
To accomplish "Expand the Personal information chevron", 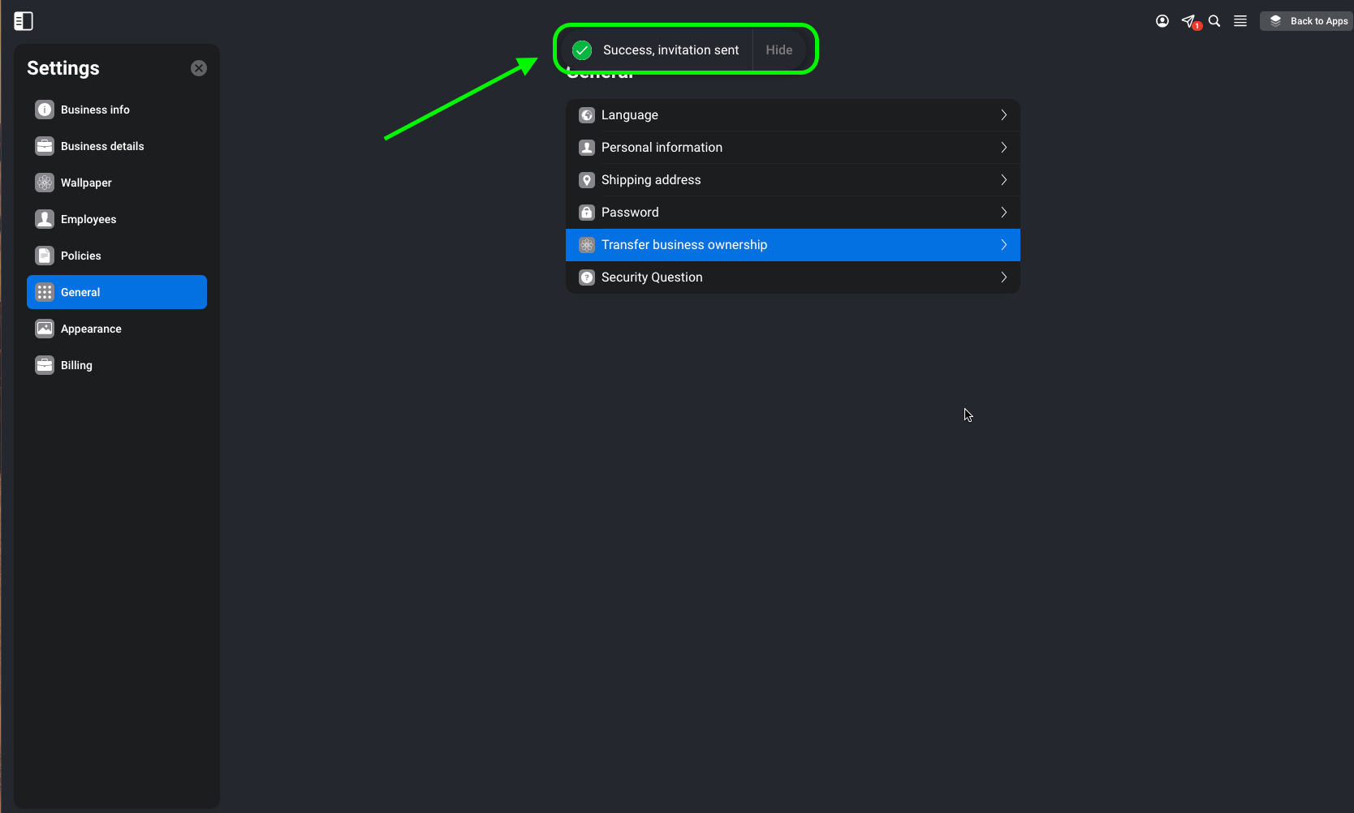I will coord(1004,148).
